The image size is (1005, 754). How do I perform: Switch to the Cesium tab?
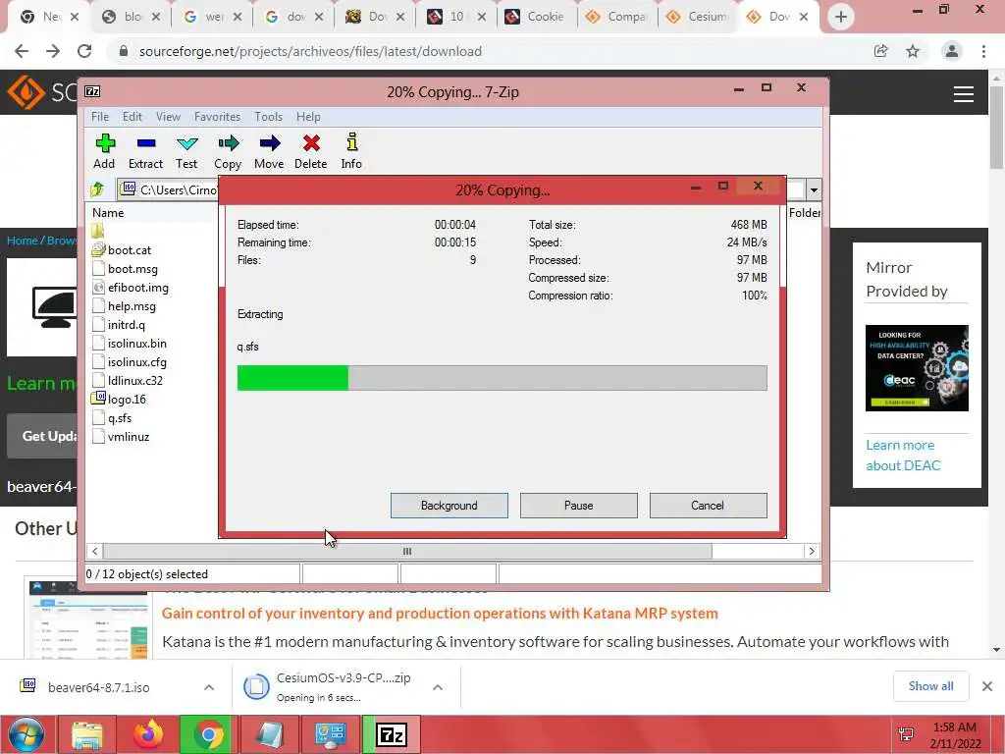pos(698,17)
